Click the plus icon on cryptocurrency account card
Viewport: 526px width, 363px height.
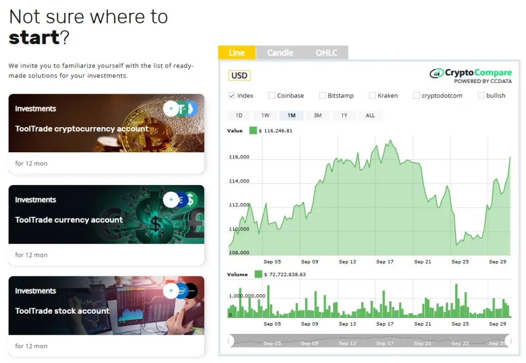[x=171, y=109]
